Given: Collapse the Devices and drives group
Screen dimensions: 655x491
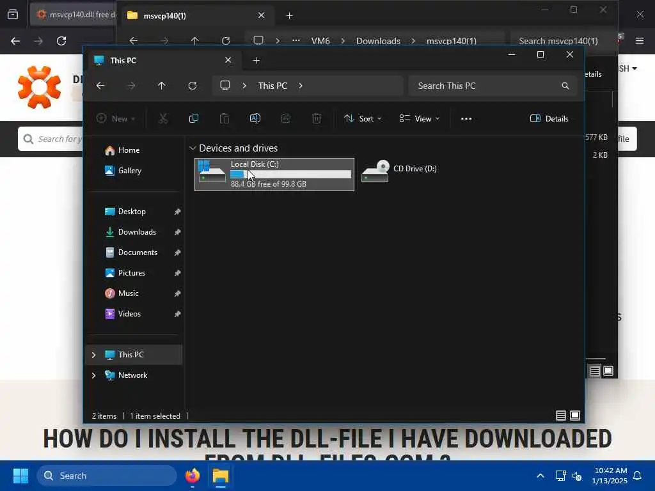Looking at the screenshot, I should tap(193, 148).
